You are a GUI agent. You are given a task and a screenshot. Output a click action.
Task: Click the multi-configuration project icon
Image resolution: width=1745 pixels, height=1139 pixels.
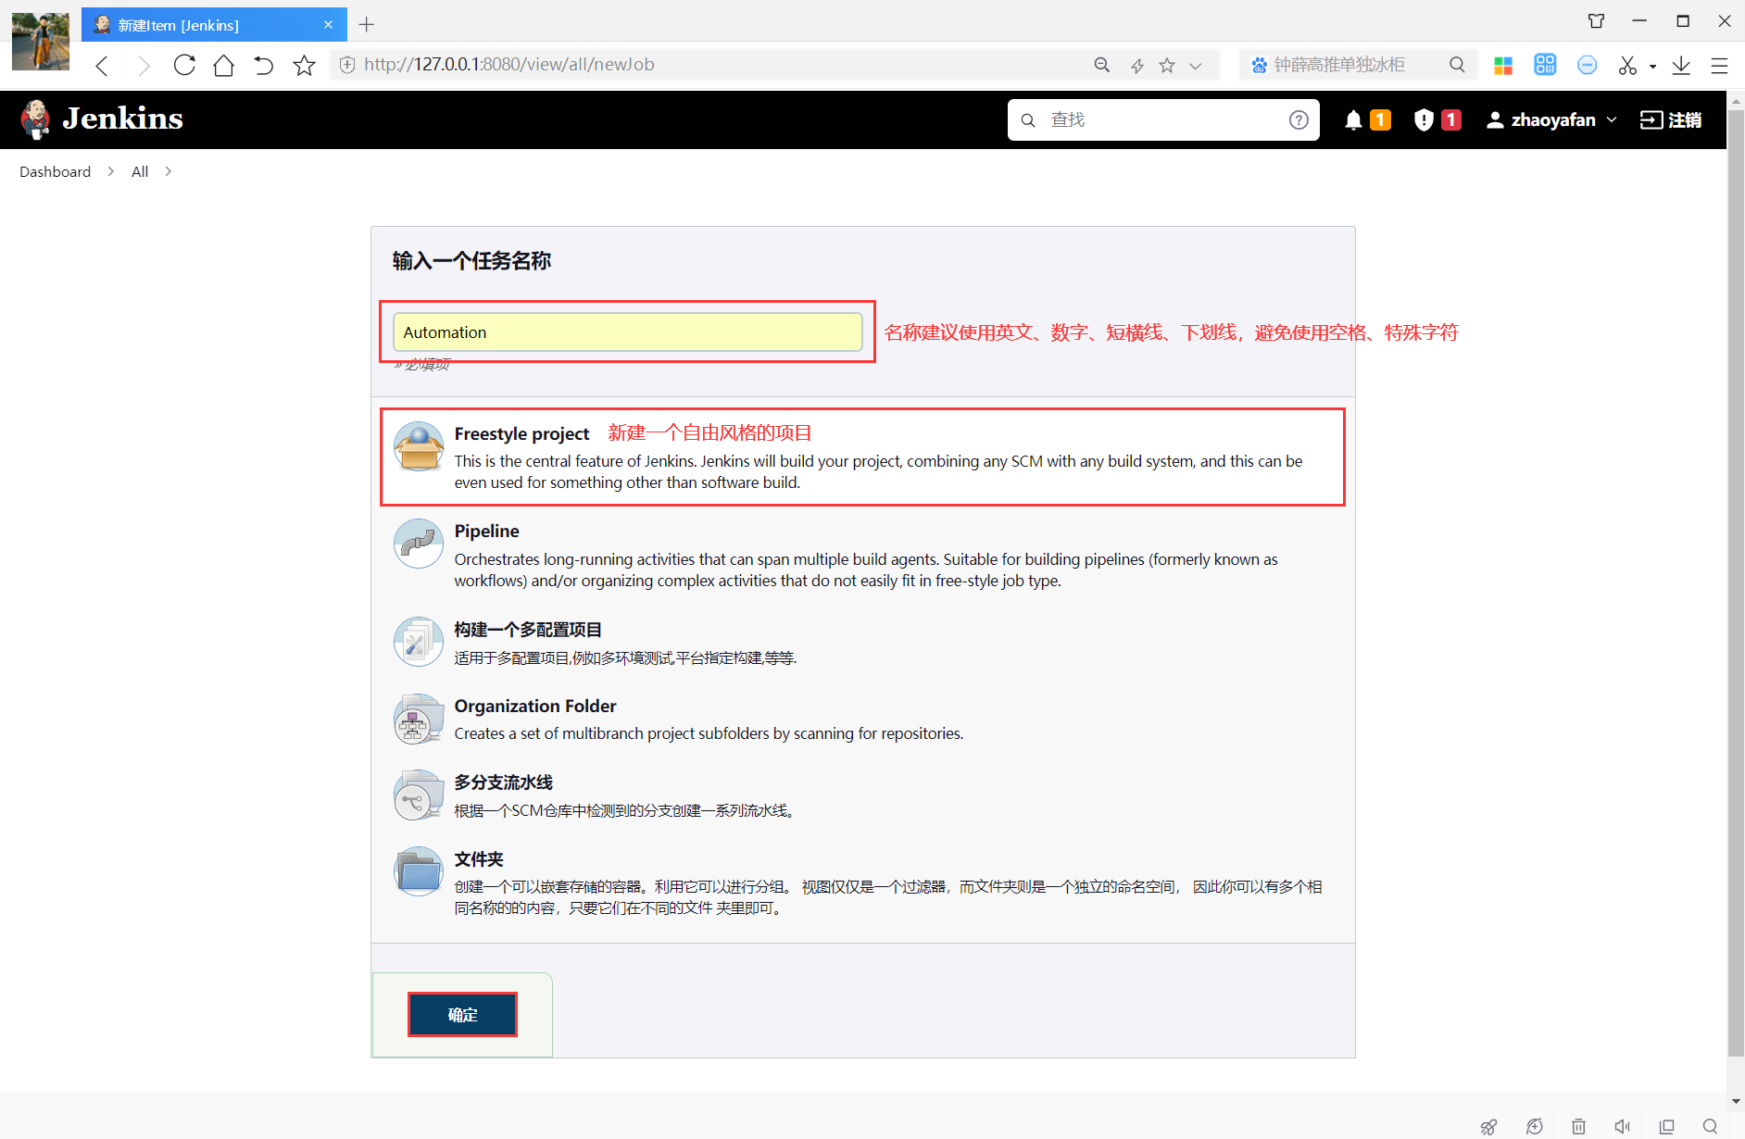point(419,642)
